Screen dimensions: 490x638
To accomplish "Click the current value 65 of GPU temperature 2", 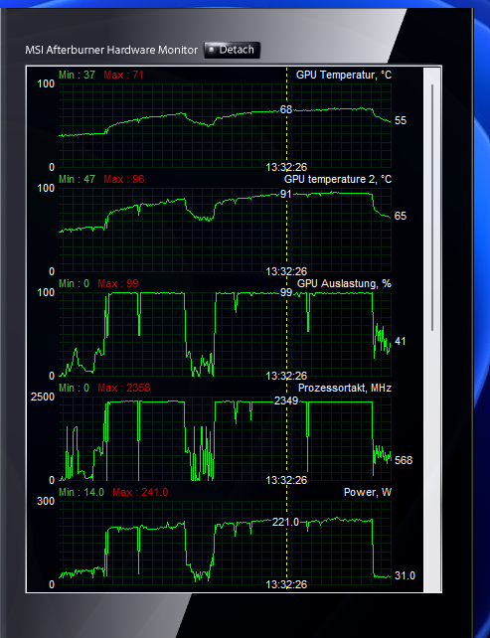I will (401, 216).
